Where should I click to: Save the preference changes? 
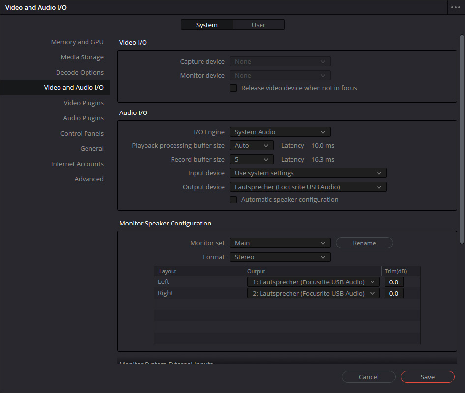pos(427,377)
